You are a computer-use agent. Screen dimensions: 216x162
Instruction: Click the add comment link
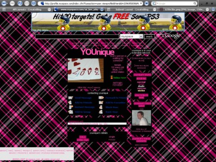[x=142, y=145]
